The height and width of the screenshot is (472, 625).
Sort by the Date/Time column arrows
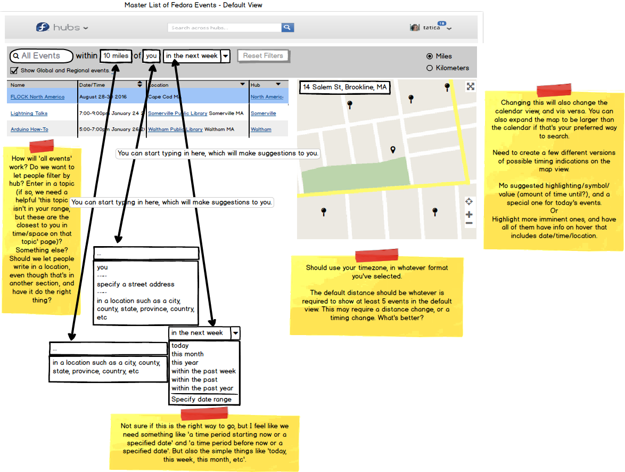[x=139, y=84]
